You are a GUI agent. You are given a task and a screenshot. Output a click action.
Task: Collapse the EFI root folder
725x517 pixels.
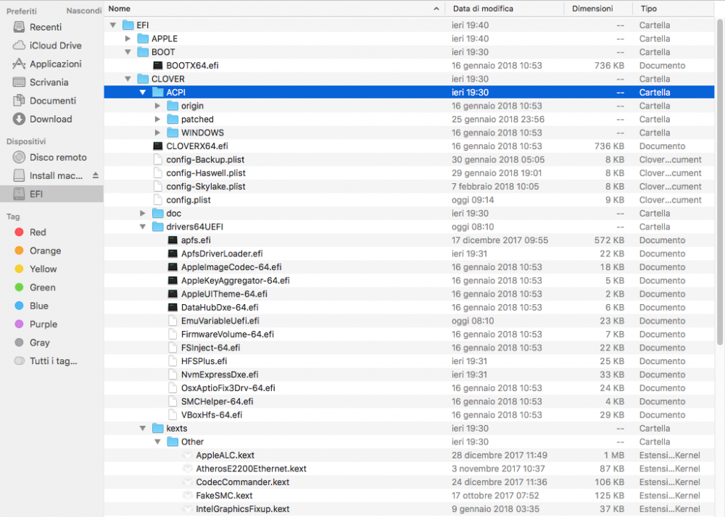[x=113, y=25]
